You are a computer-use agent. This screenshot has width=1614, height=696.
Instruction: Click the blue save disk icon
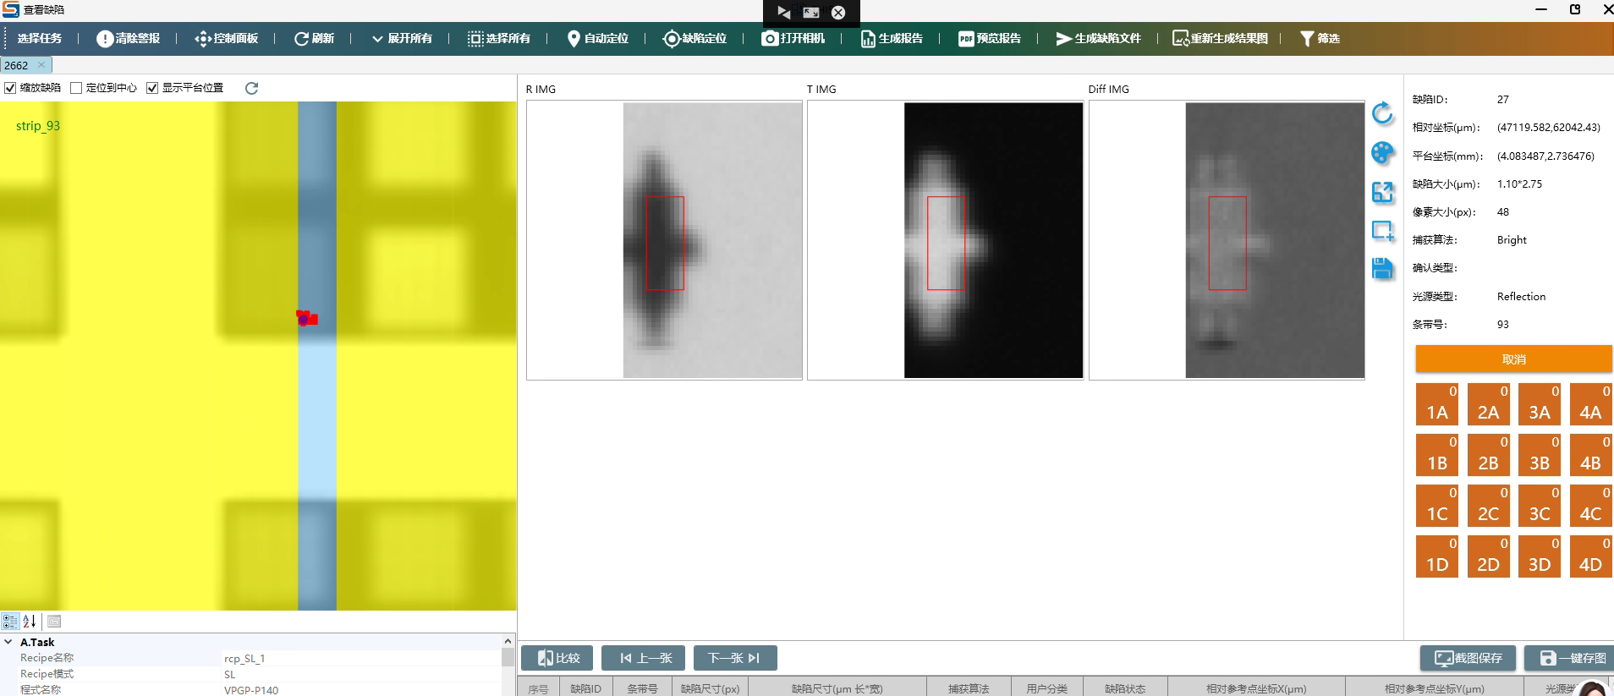(x=1382, y=269)
